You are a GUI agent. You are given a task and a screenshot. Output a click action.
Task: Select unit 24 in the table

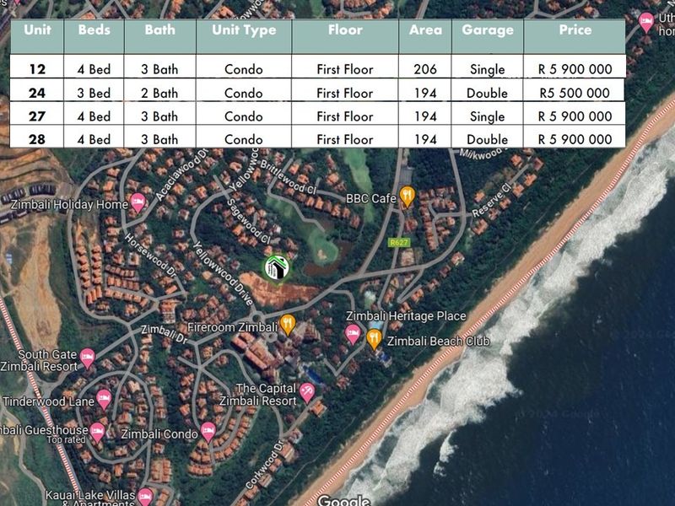[36, 93]
